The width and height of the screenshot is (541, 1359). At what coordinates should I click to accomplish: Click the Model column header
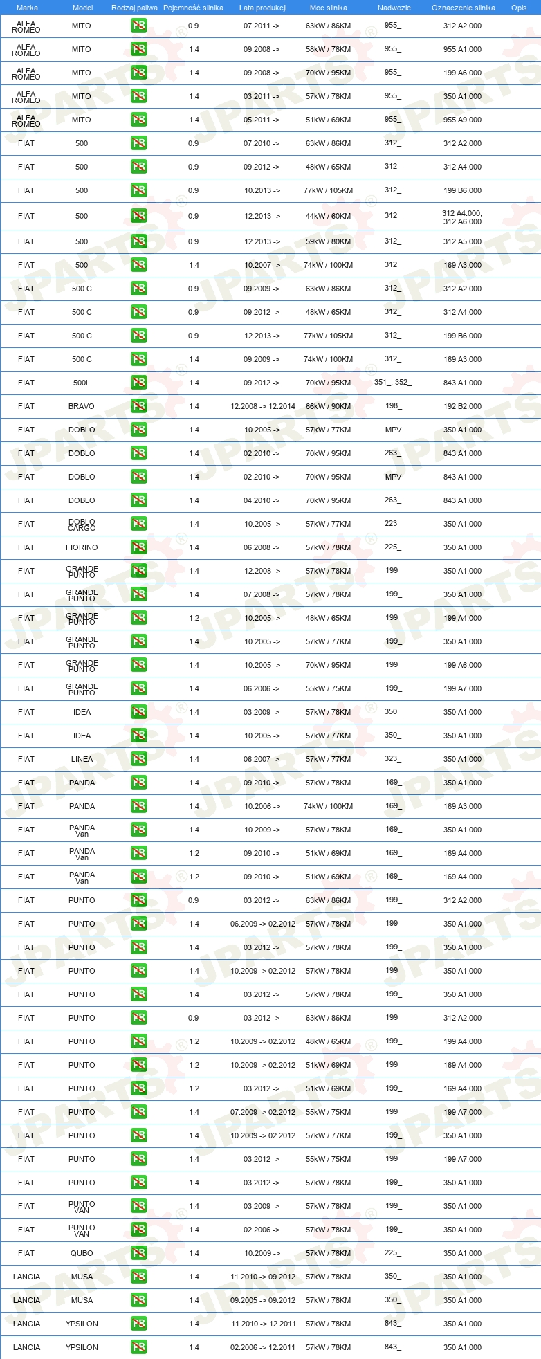coord(82,8)
